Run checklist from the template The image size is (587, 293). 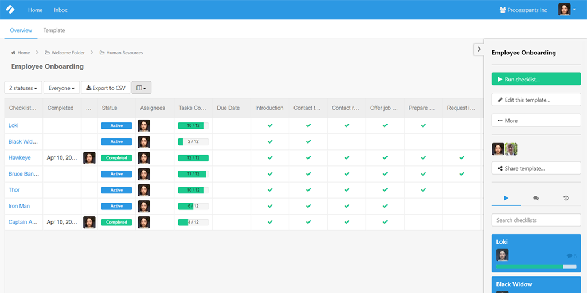coord(536,79)
